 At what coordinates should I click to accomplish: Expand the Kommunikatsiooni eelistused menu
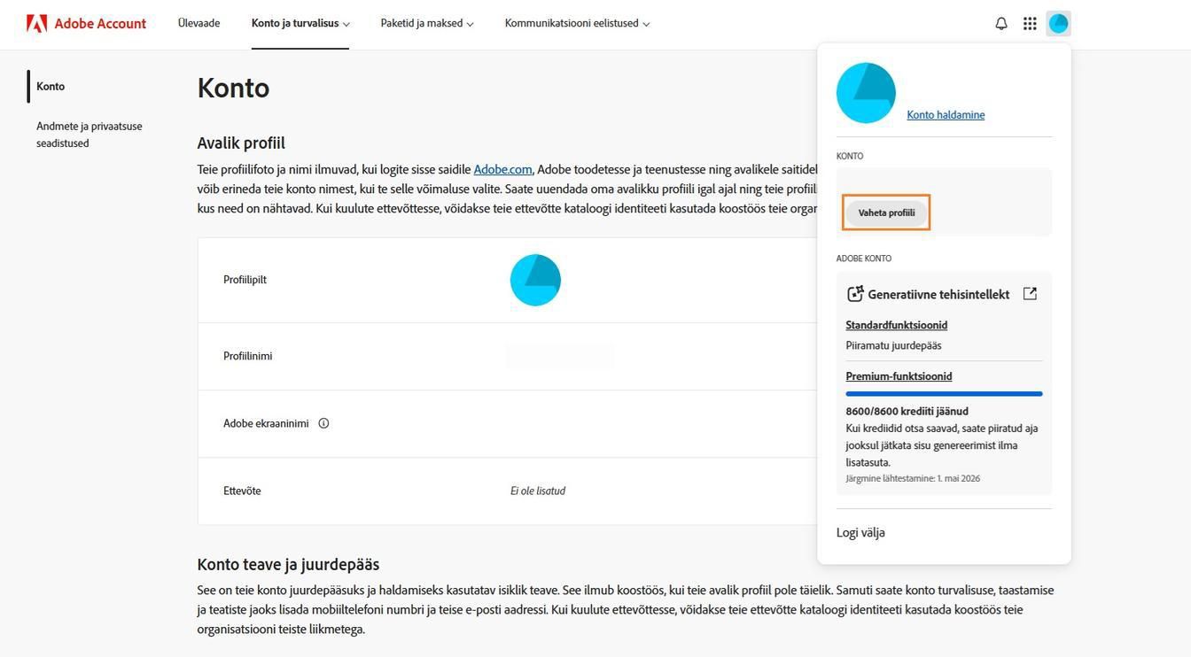[x=577, y=23]
